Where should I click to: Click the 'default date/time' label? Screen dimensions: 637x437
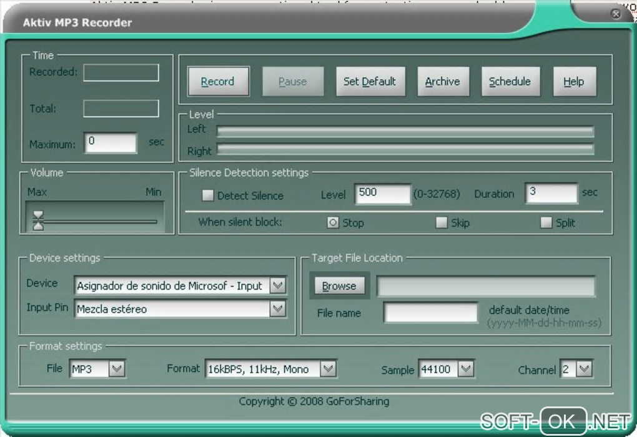point(529,310)
